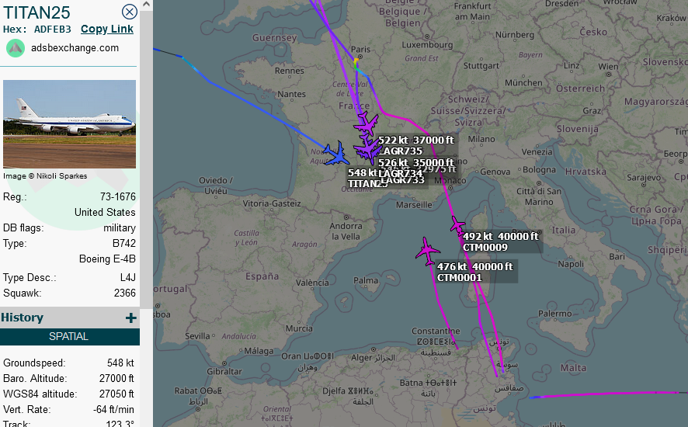Click WGS84 altitude value 27050 ft
Viewport: 688px width, 427px height.
tap(116, 394)
